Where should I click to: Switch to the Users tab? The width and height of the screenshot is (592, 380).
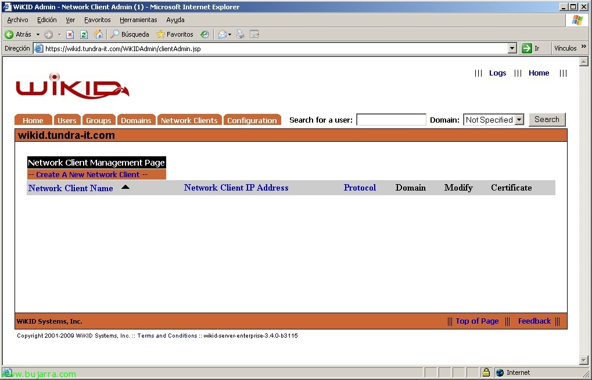[67, 120]
